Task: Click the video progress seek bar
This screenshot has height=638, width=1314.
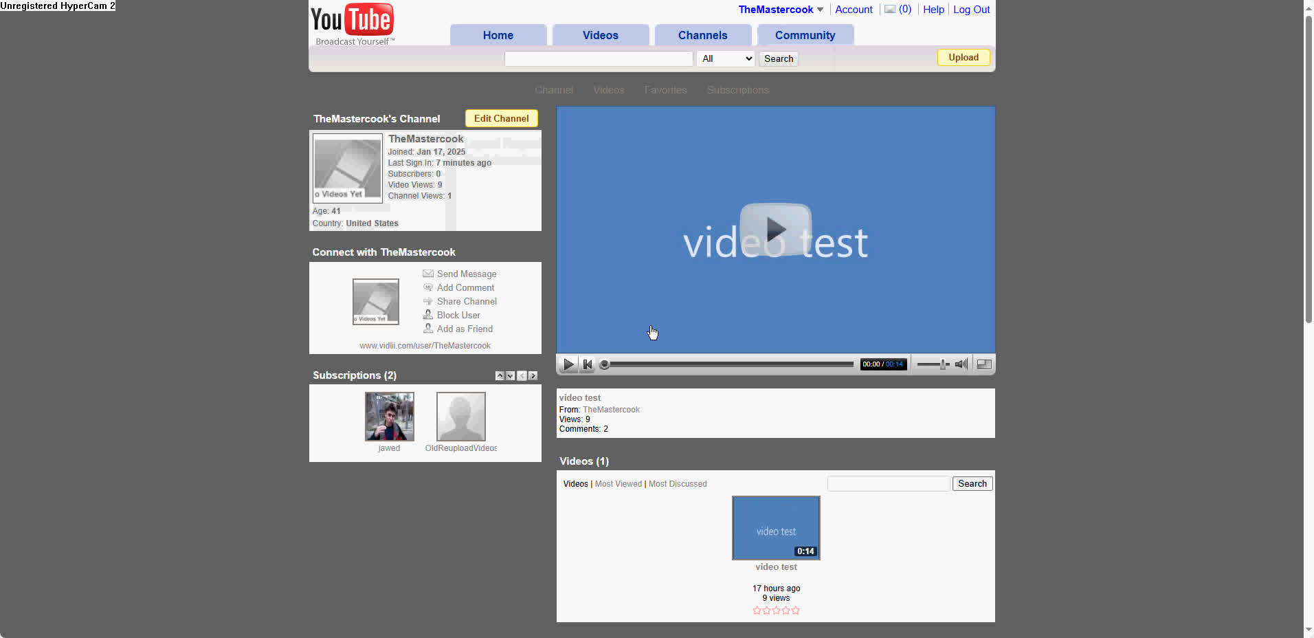Action: [728, 364]
